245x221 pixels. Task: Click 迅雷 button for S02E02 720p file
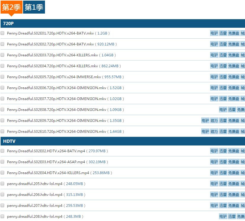click(x=223, y=44)
